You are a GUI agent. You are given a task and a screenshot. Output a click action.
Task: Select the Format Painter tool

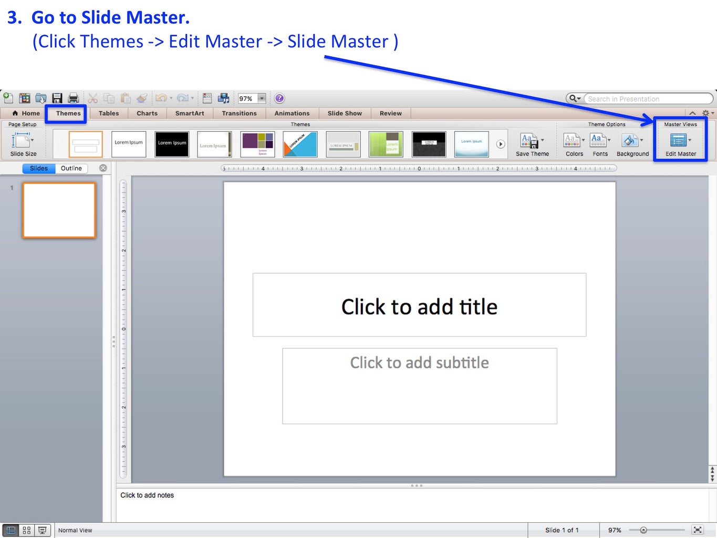[141, 98]
